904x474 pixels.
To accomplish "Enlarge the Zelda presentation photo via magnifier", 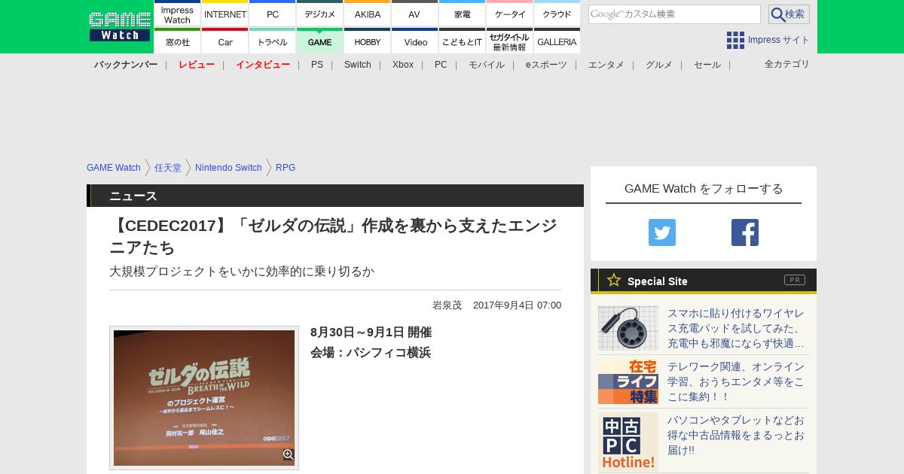I will tap(288, 454).
